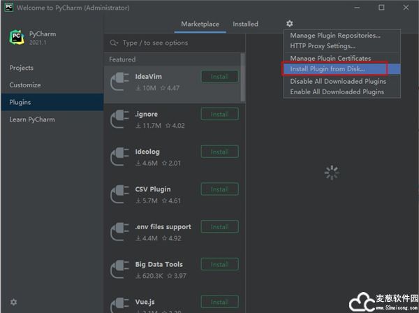Click the settings gear at sidebar bottom

tap(13, 302)
